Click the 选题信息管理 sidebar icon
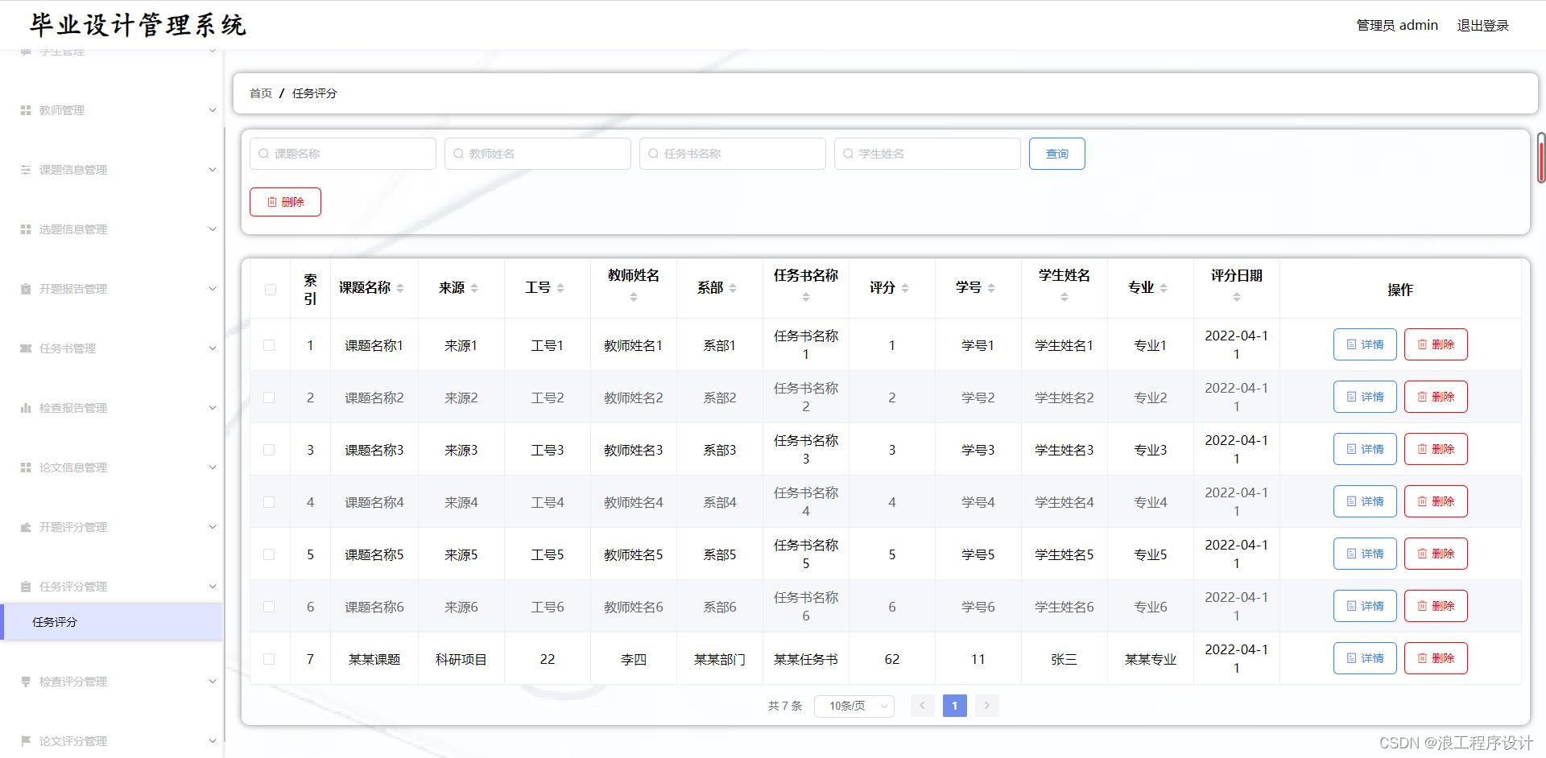The width and height of the screenshot is (1546, 758). tap(26, 229)
